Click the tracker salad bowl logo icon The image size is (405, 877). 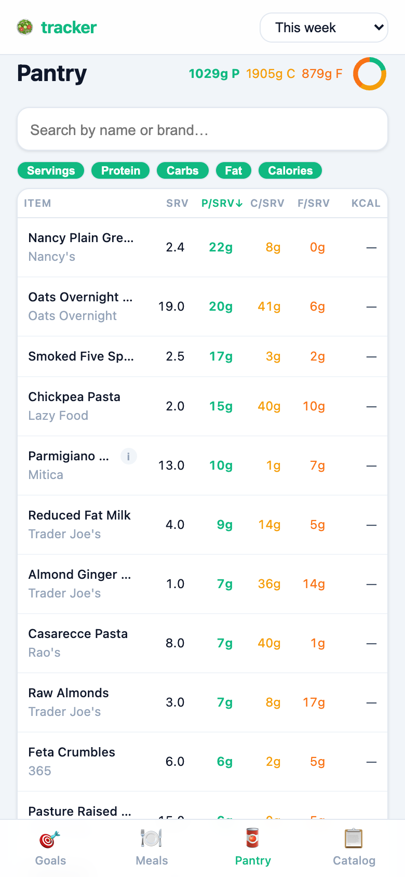tap(25, 27)
